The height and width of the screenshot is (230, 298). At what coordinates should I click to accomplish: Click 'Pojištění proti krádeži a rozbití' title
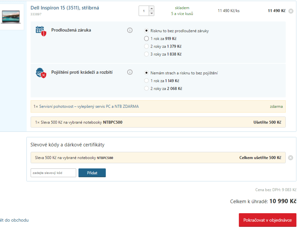click(x=82, y=72)
